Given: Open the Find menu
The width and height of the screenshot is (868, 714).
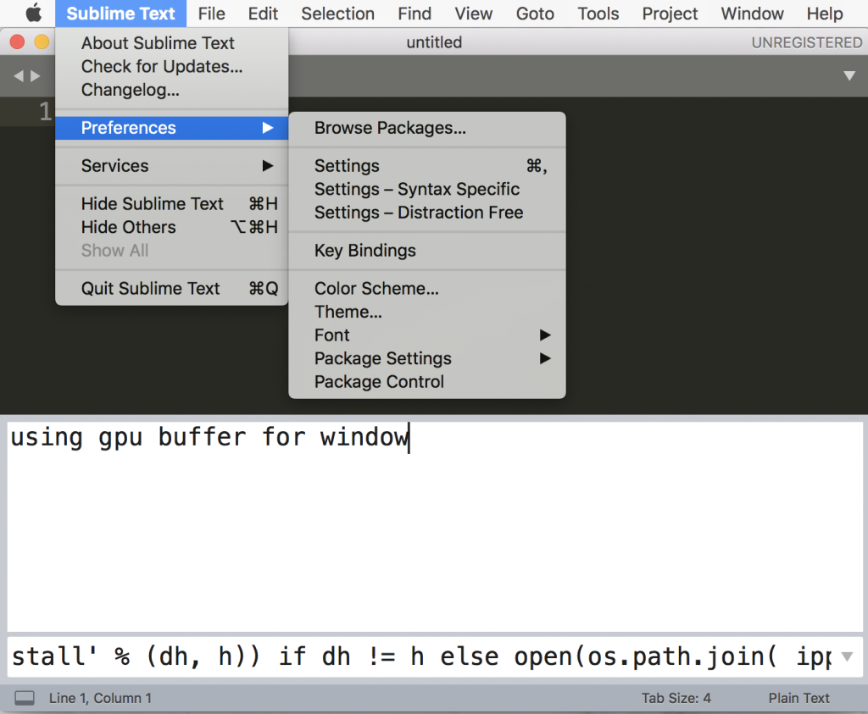Looking at the screenshot, I should [415, 14].
